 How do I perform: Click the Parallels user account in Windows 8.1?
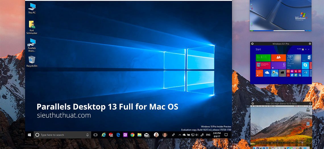point(300,49)
